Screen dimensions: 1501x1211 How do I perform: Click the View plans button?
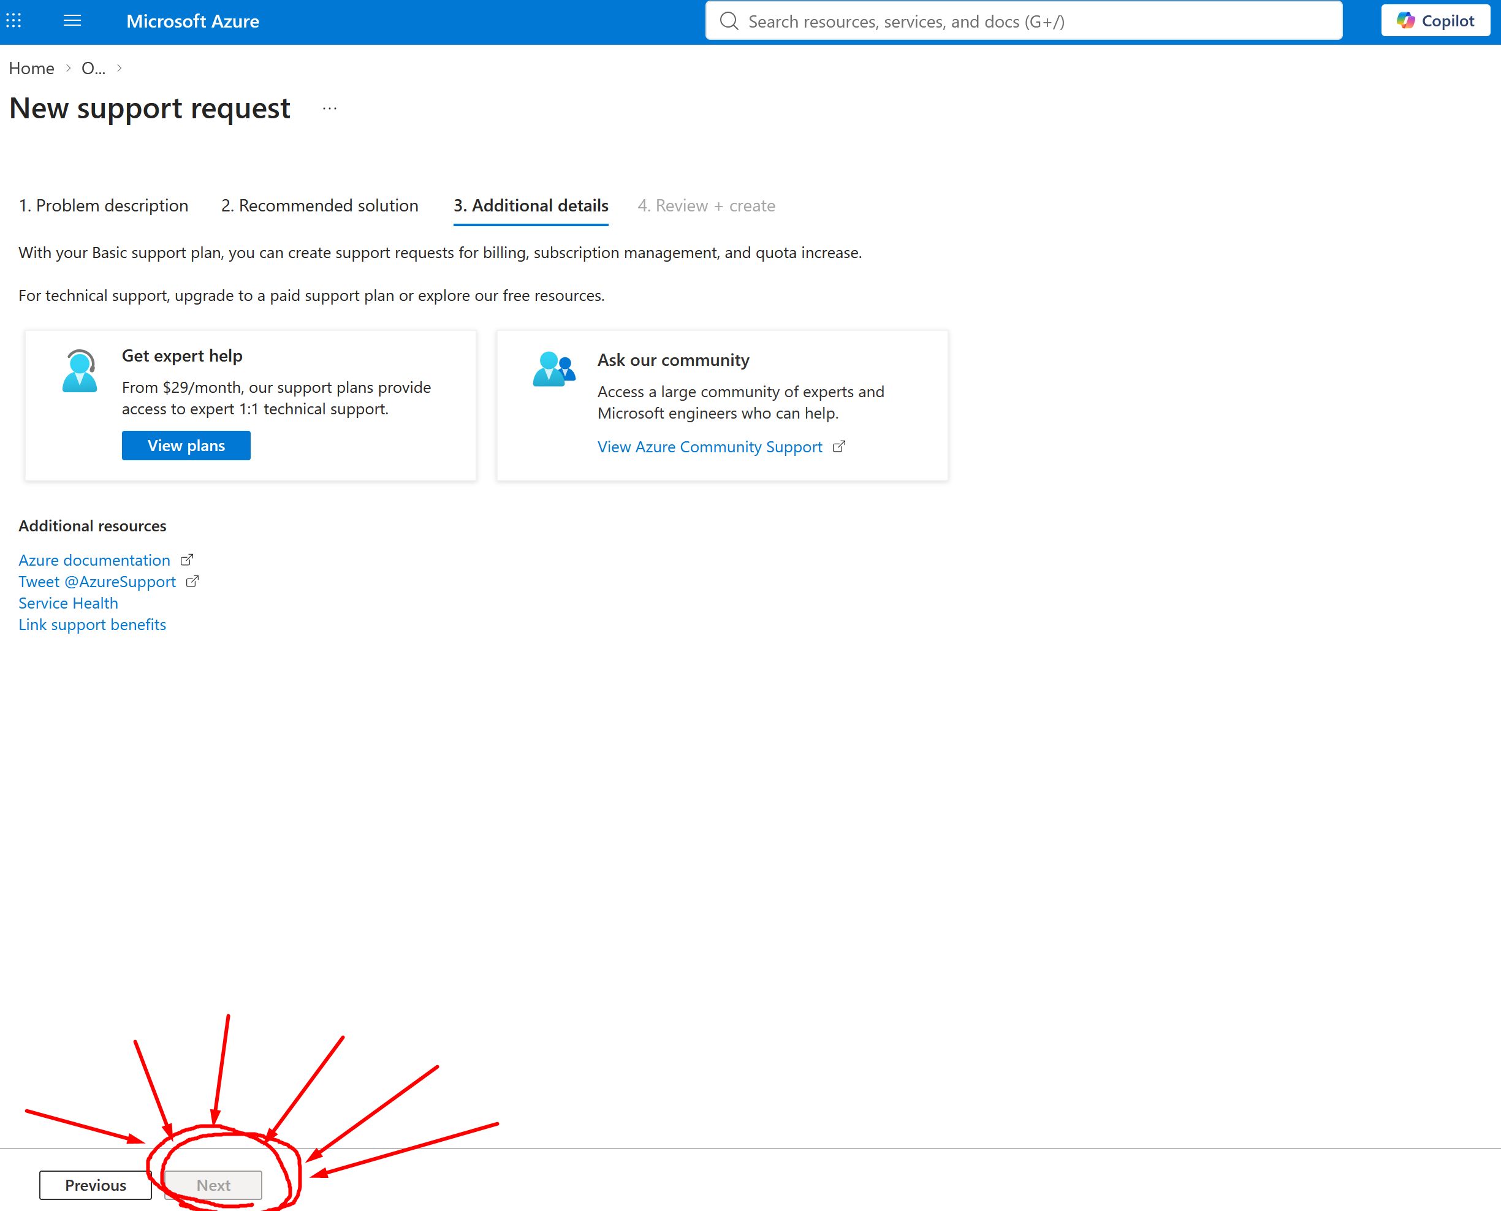(186, 446)
